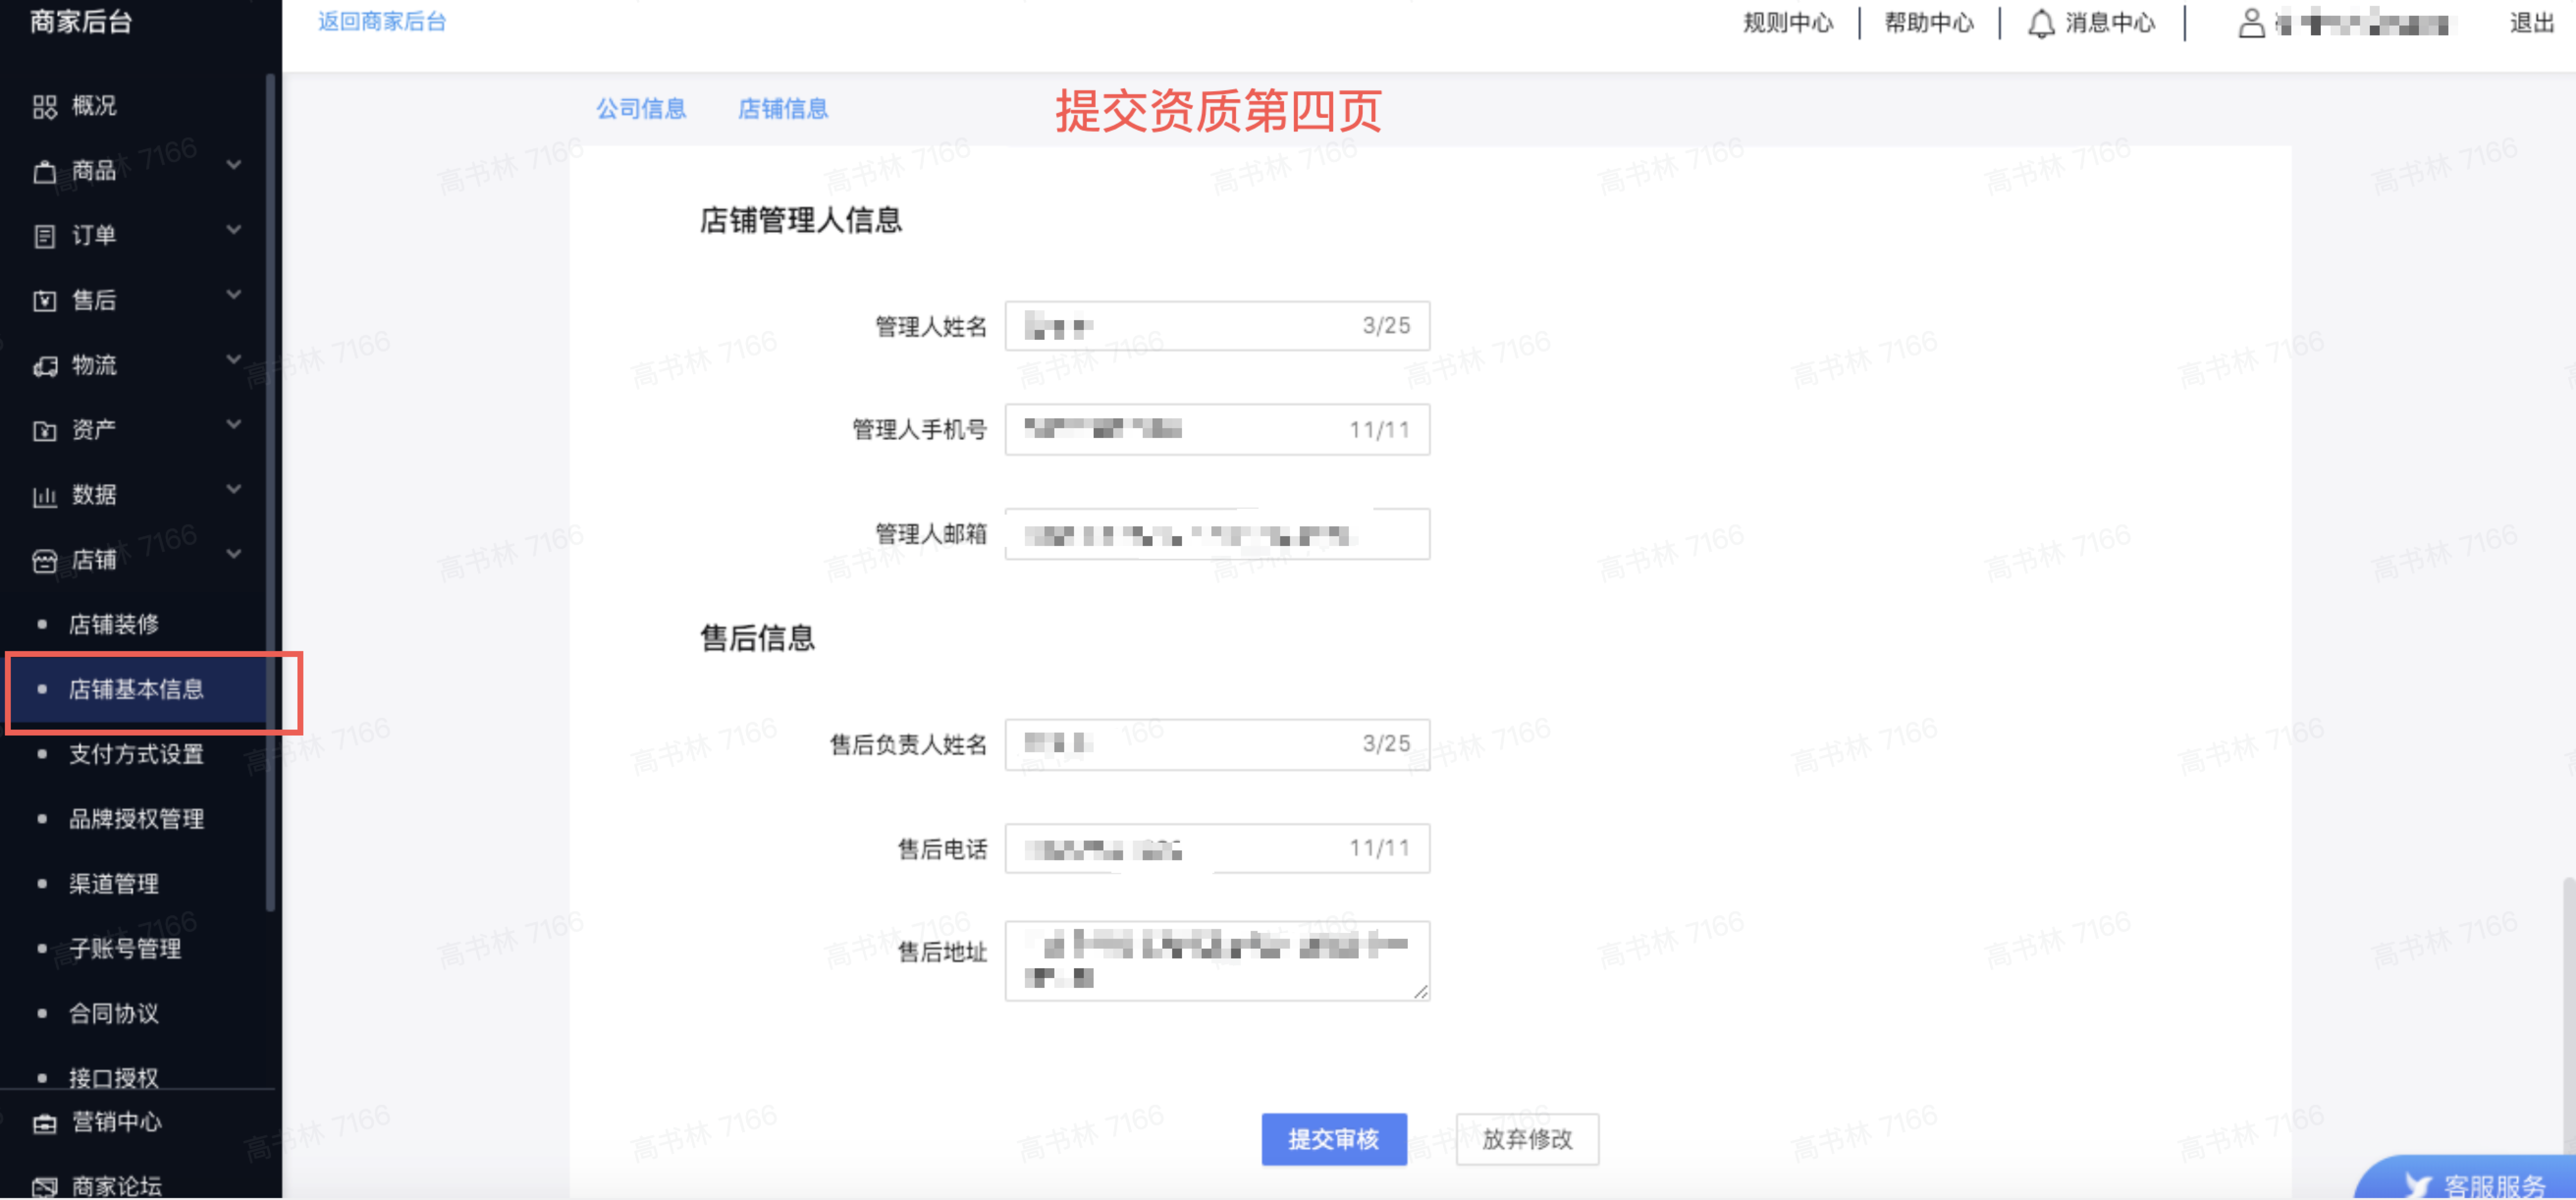The height and width of the screenshot is (1200, 2576).
Task: Click the blurred account name in header
Action: tap(2362, 23)
